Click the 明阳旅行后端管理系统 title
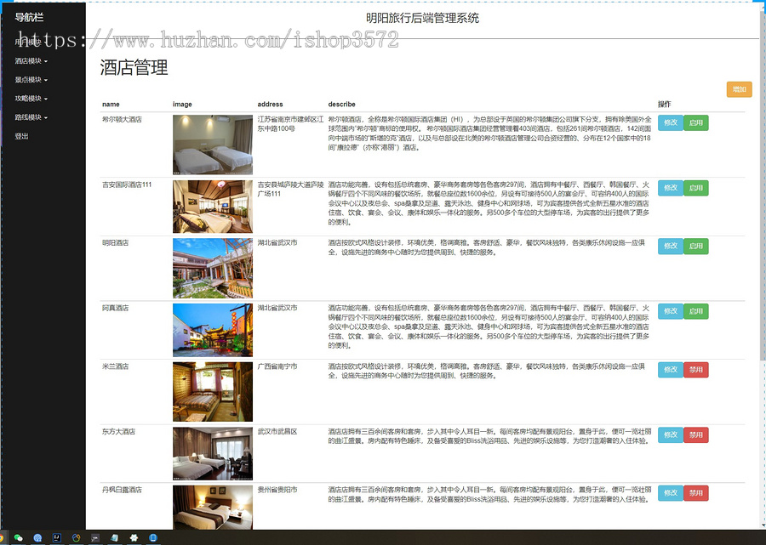Viewport: 766px width, 545px height. pos(422,18)
